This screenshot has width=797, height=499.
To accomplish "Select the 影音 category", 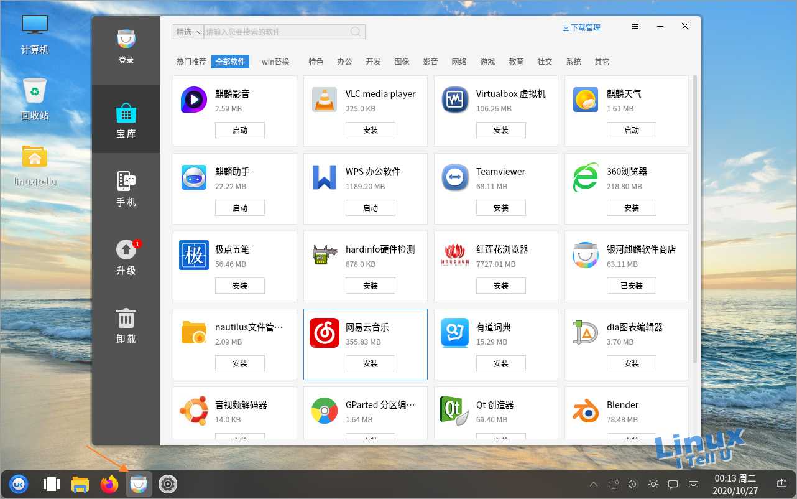I will (x=430, y=62).
